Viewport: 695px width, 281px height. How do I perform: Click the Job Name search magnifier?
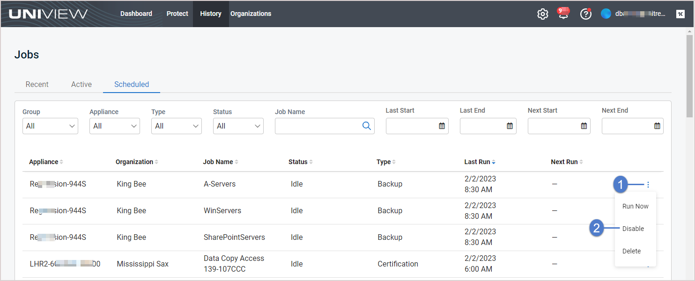coord(367,126)
